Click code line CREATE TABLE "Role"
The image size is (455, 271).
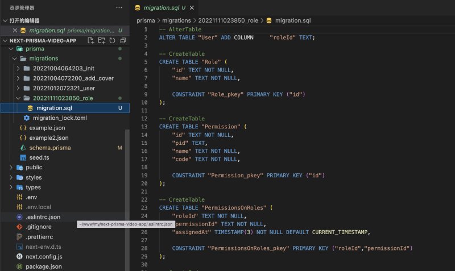(x=193, y=62)
